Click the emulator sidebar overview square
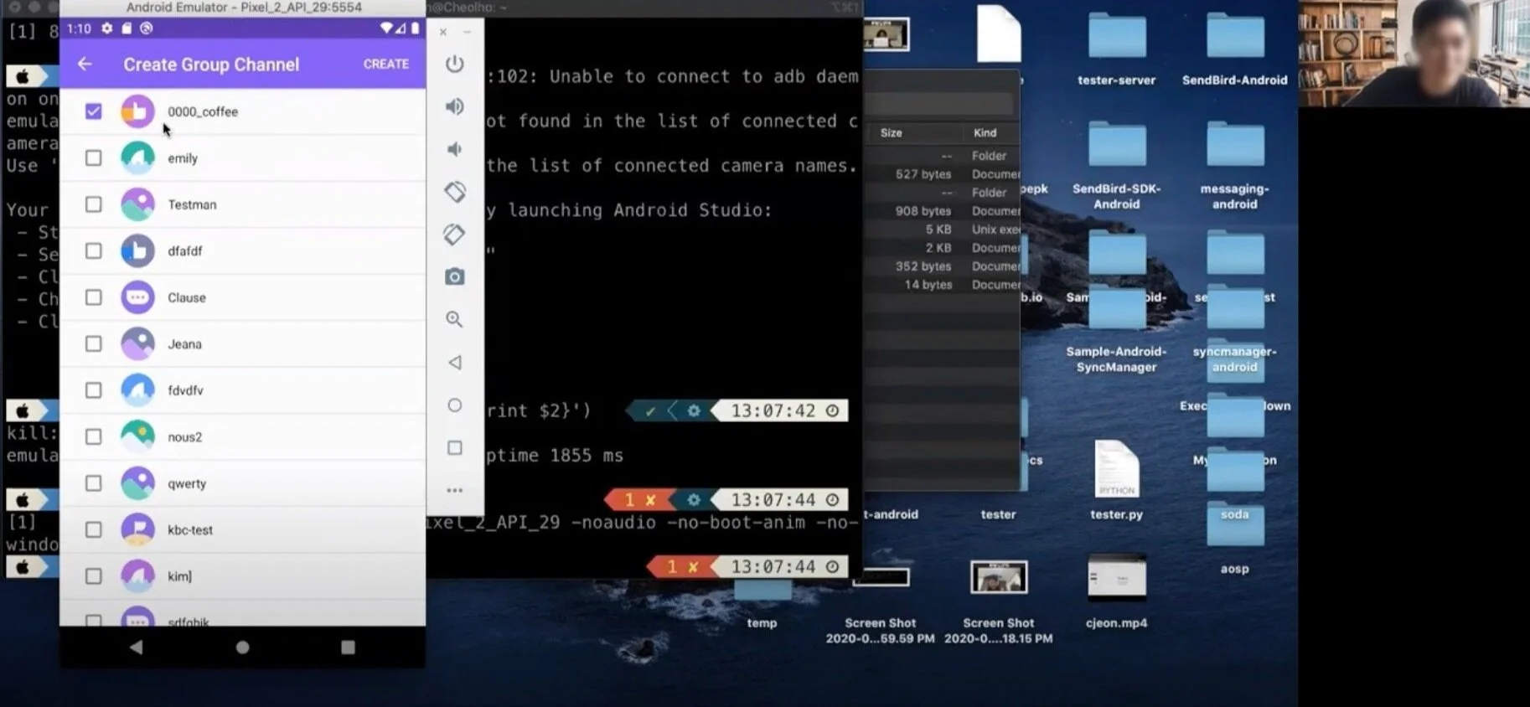 [454, 448]
